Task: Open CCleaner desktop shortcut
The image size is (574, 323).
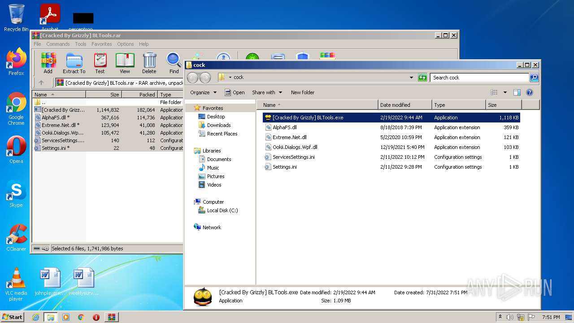Action: coord(16,238)
